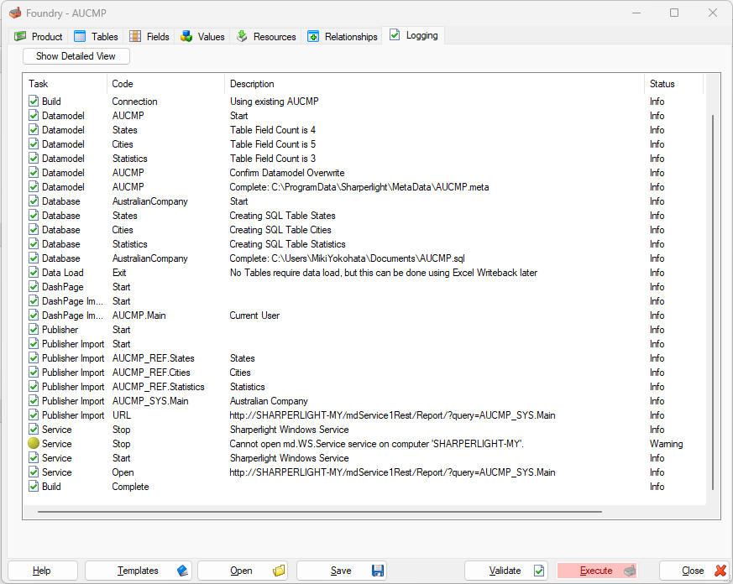Click the Open button
The image size is (733, 584).
click(x=242, y=571)
